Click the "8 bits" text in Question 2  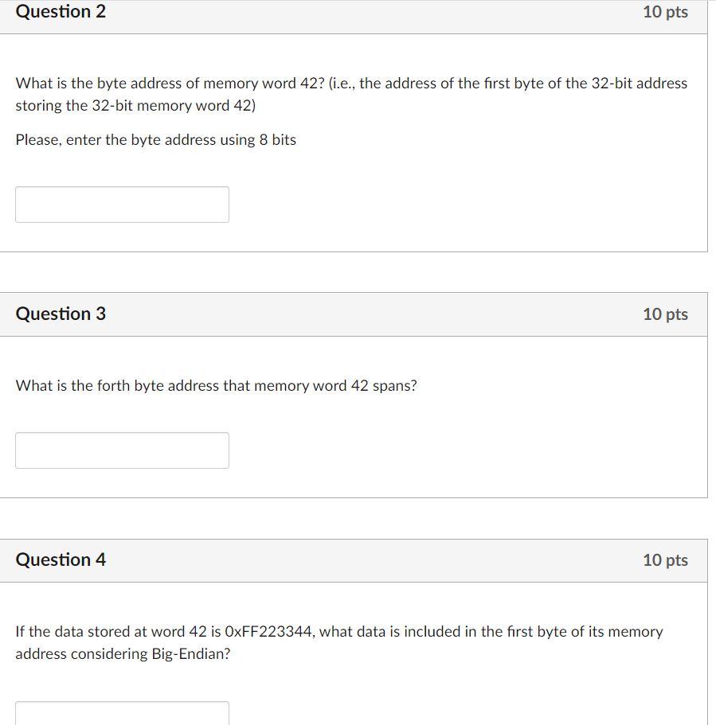coord(277,140)
